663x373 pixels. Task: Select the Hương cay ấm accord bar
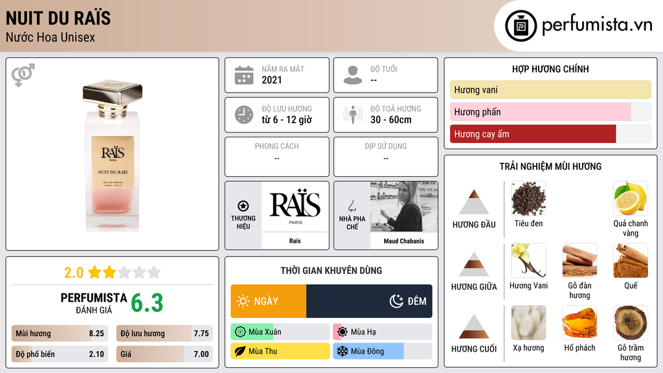pos(550,133)
